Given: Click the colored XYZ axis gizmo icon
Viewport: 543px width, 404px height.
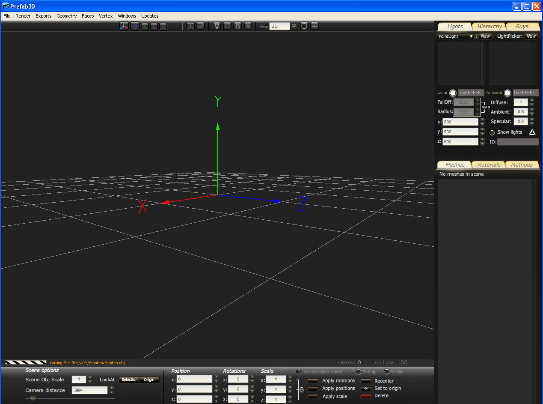Looking at the screenshot, I should pyautogui.click(x=124, y=27).
